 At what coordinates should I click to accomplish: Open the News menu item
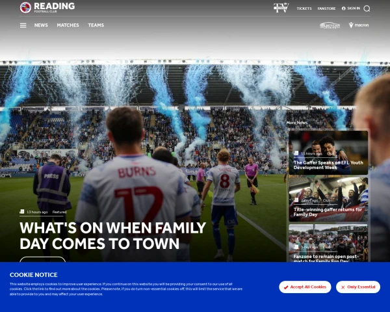[x=41, y=25]
